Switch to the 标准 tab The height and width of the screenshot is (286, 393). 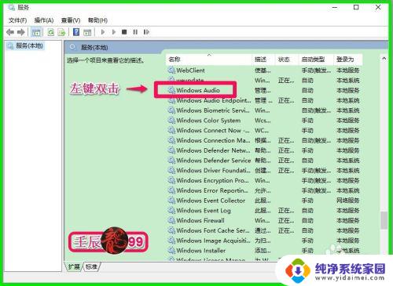[x=91, y=266]
